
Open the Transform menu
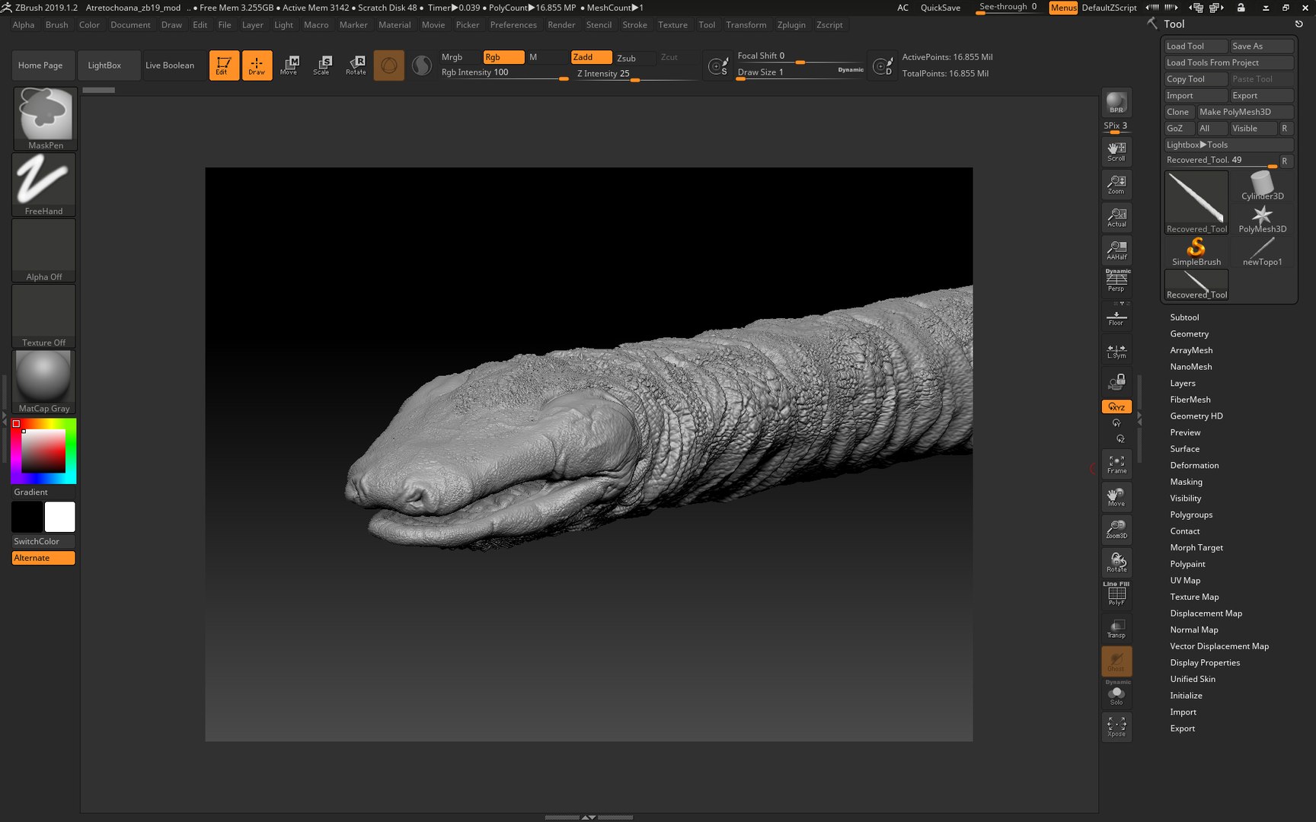tap(746, 25)
